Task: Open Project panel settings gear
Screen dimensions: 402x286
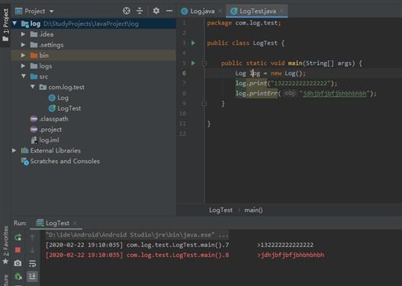Action: [x=156, y=11]
